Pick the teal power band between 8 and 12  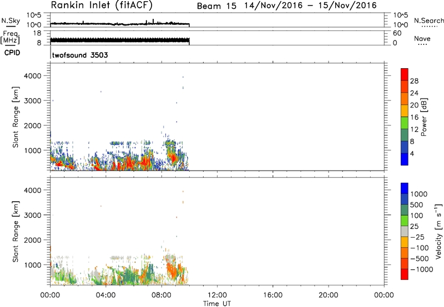pyautogui.click(x=405, y=135)
